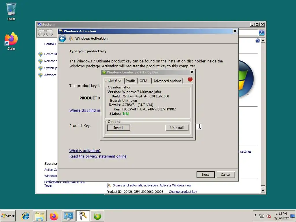The image size is (296, 222).
Task: Switch to the Profile tab
Action: click(131, 81)
